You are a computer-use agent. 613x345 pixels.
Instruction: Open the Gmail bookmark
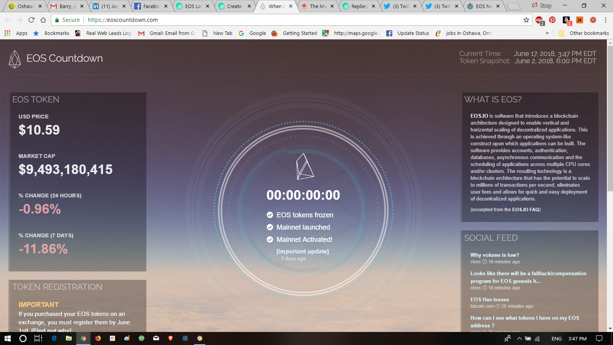coord(167,33)
